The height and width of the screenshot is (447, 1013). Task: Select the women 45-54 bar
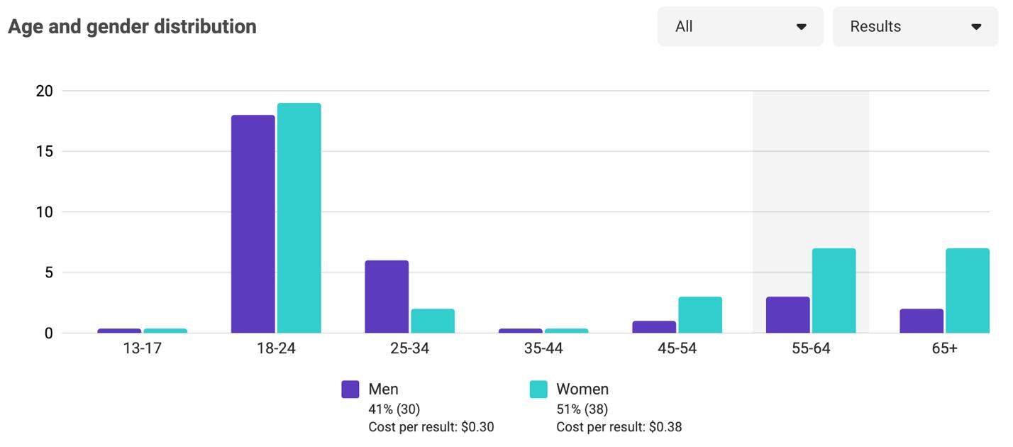coord(700,315)
